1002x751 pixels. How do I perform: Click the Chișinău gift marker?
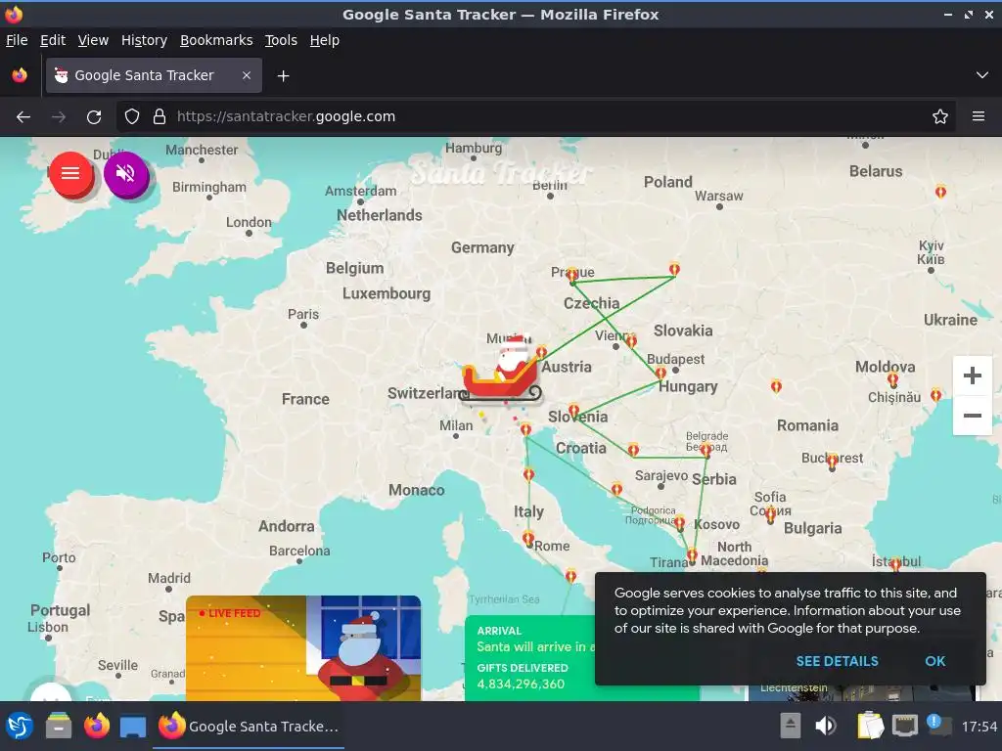[892, 380]
